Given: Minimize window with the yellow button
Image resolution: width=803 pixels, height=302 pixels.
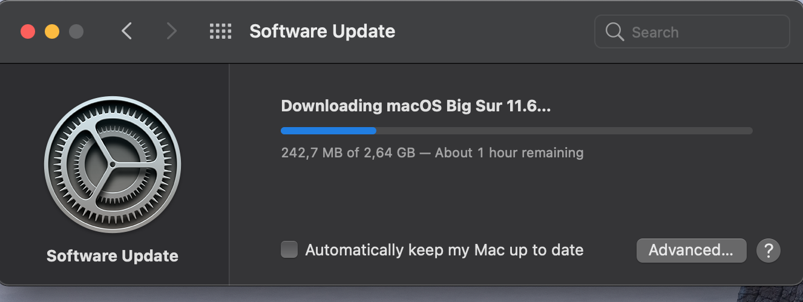Looking at the screenshot, I should click(x=52, y=31).
